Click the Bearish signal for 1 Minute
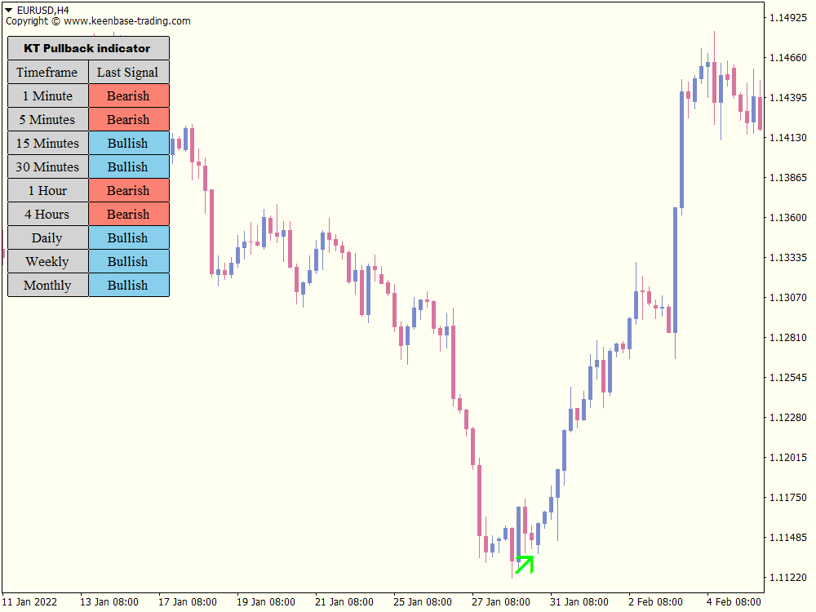816x612 pixels. coord(128,95)
